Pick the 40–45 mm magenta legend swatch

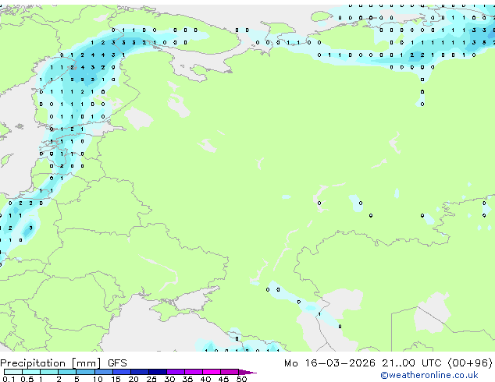click(x=212, y=372)
